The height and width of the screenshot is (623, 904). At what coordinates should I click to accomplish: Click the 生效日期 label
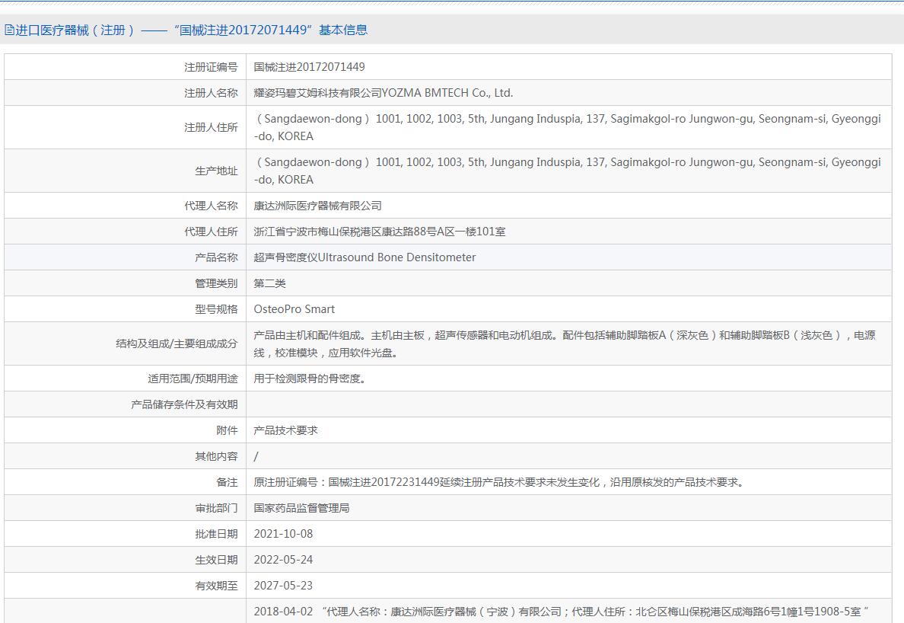coord(216,560)
